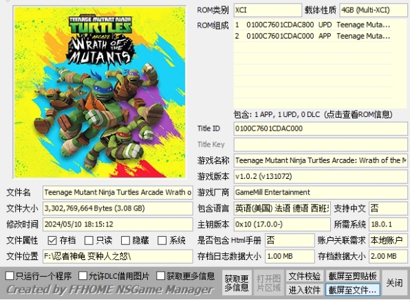Click the 主钥版本 field 0x10 (17.0.0-)
The height and width of the screenshot is (300, 410).
click(x=282, y=224)
